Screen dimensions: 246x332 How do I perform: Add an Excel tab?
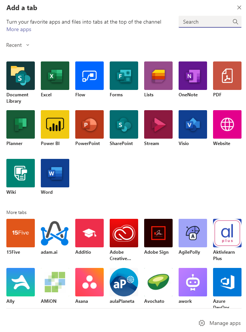click(55, 76)
